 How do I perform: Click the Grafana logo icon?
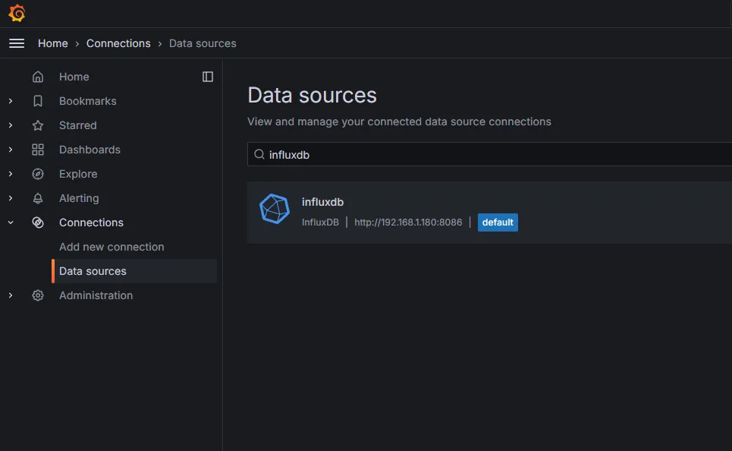17,13
